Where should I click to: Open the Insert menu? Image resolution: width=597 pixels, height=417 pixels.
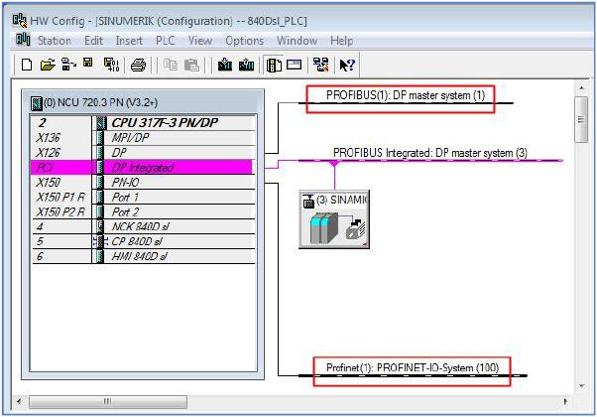point(129,41)
